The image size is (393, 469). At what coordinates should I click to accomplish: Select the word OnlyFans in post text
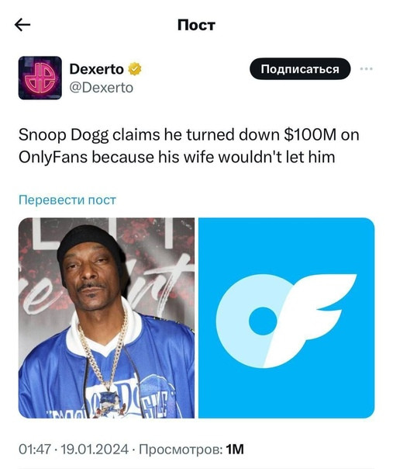tap(53, 157)
